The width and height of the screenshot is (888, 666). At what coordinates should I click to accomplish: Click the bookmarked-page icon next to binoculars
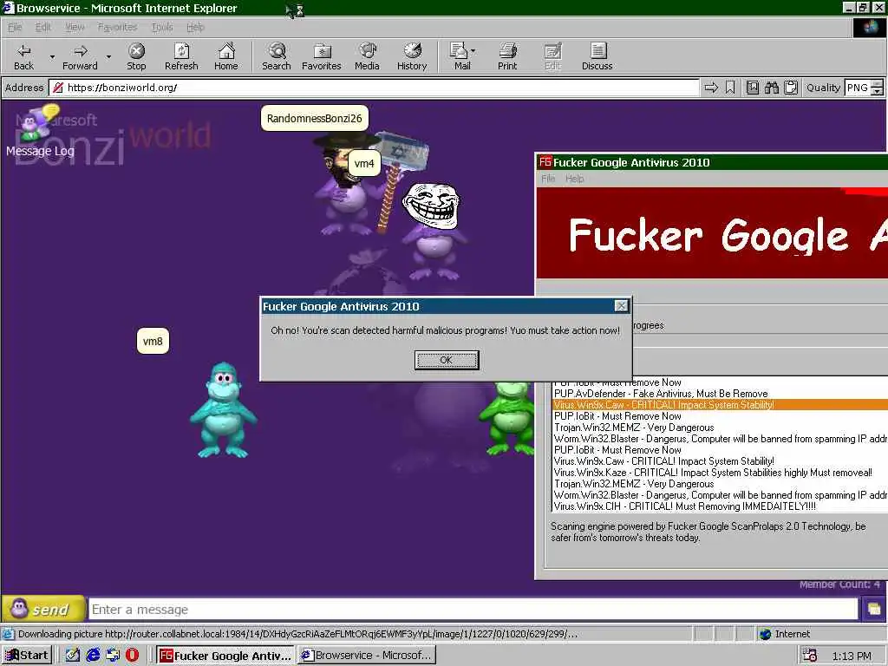pos(753,88)
